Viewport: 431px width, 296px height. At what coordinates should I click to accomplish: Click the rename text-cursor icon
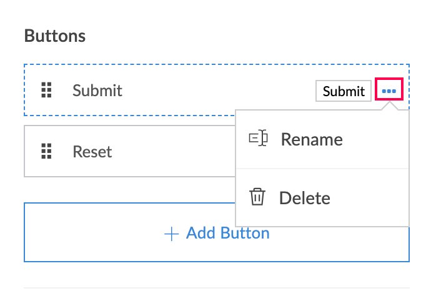[x=258, y=139]
